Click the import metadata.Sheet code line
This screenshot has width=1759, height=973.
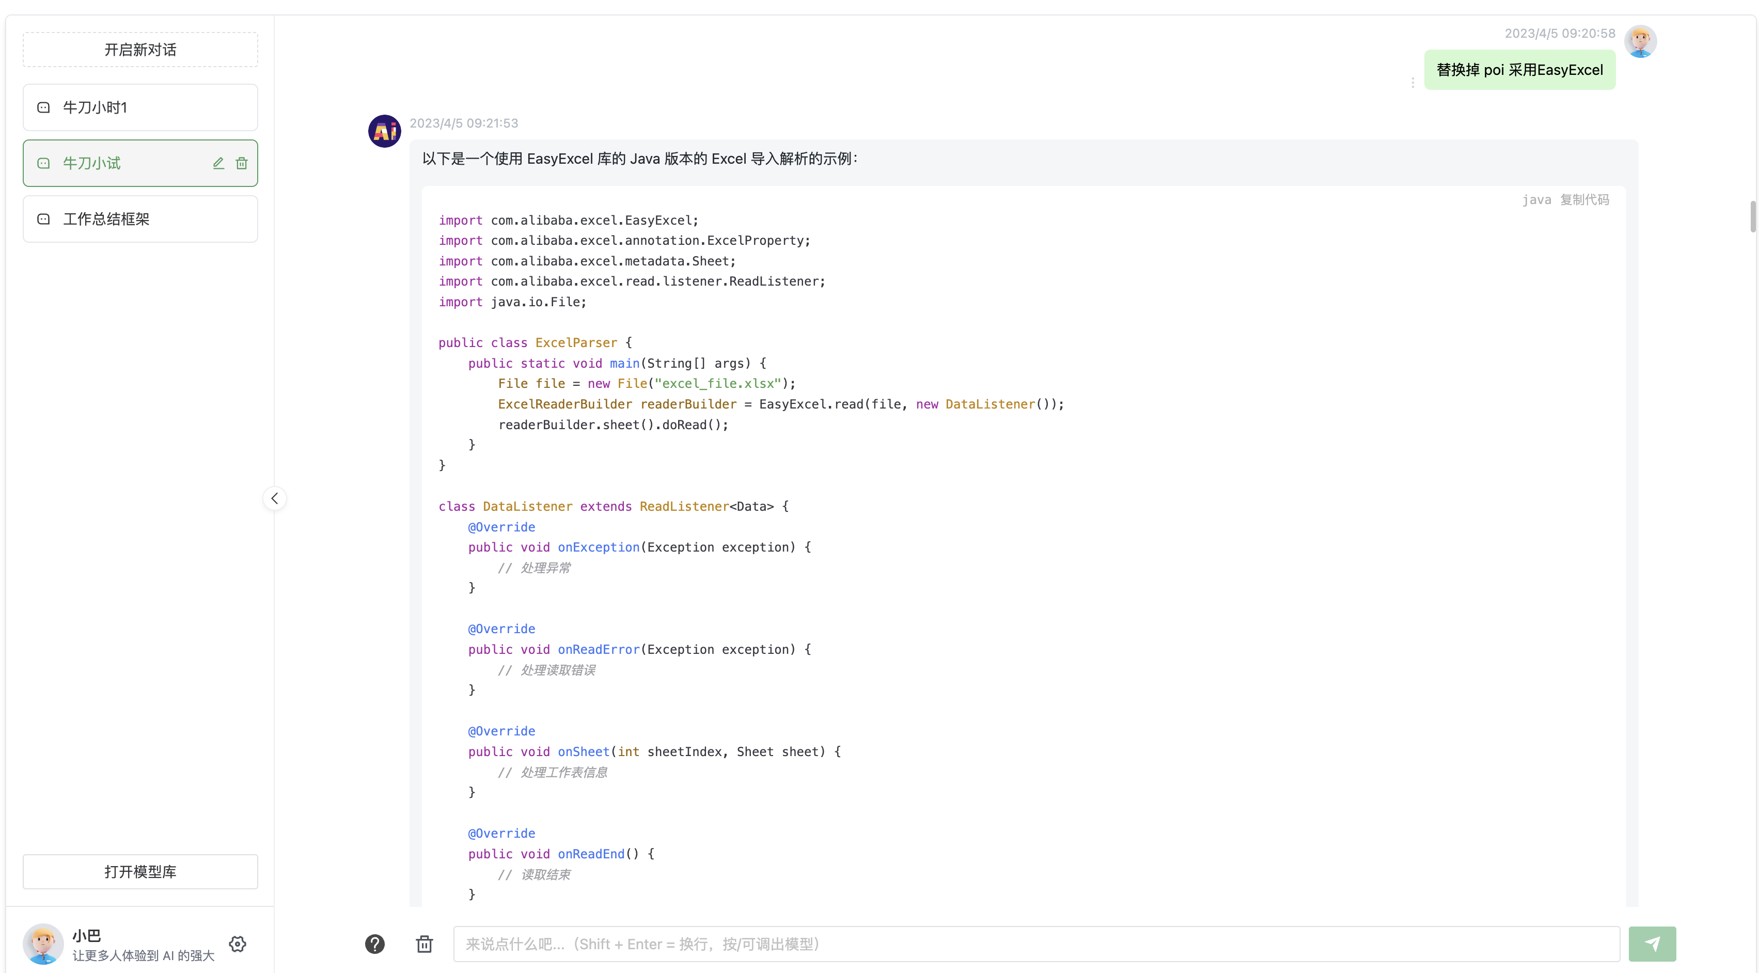[587, 261]
